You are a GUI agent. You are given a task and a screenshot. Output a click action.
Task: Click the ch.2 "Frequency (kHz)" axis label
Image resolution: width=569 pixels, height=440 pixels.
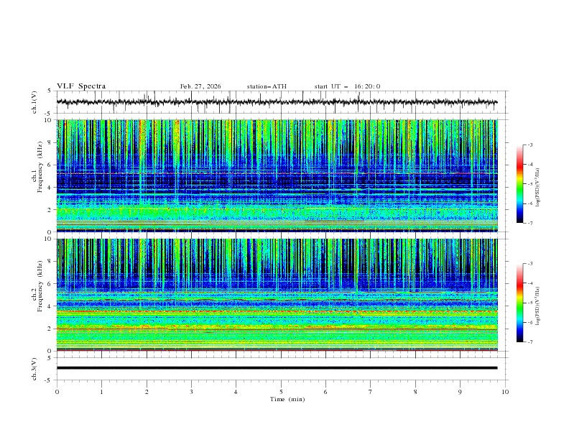click(x=40, y=285)
